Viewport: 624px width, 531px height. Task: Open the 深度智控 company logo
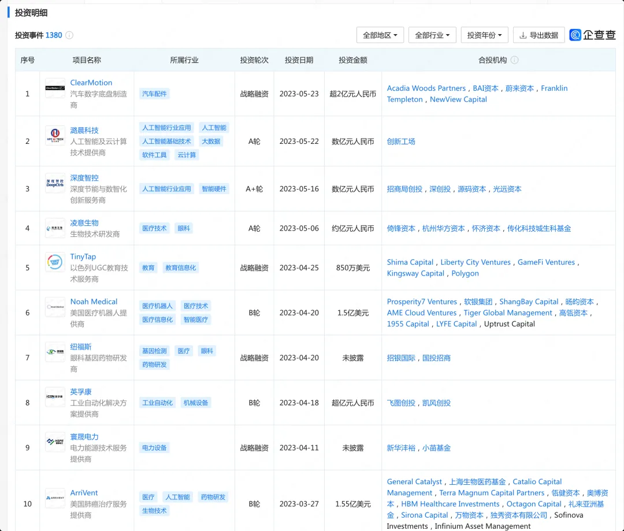click(55, 183)
